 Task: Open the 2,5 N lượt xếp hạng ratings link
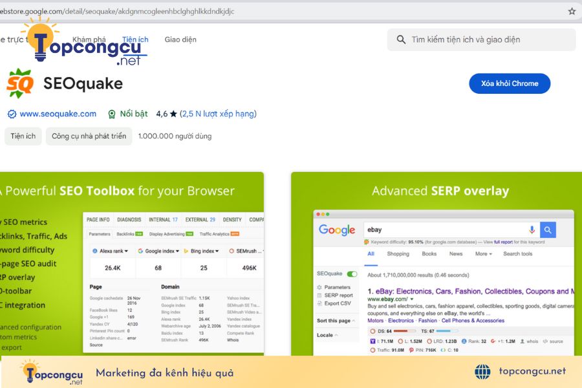(x=219, y=114)
